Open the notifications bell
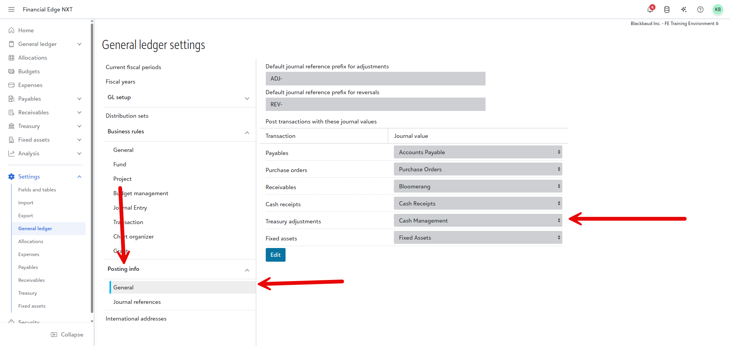The width and height of the screenshot is (730, 346). (651, 9)
